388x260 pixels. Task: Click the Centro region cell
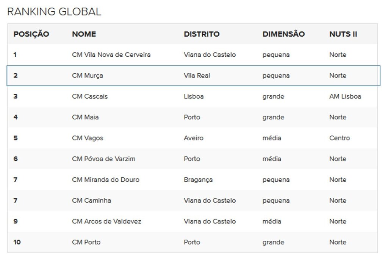[339, 138]
